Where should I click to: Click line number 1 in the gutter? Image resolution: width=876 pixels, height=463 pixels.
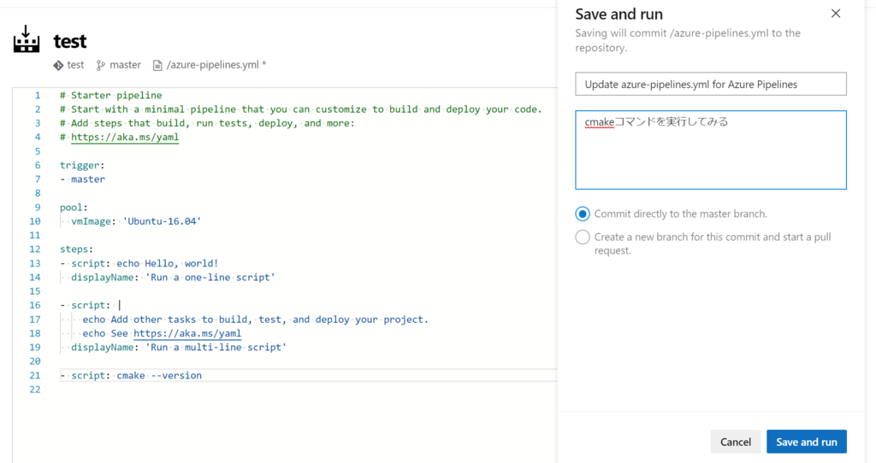[x=38, y=96]
